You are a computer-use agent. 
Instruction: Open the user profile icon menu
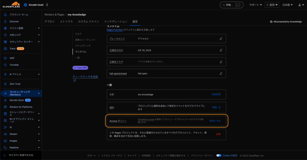point(301,5)
